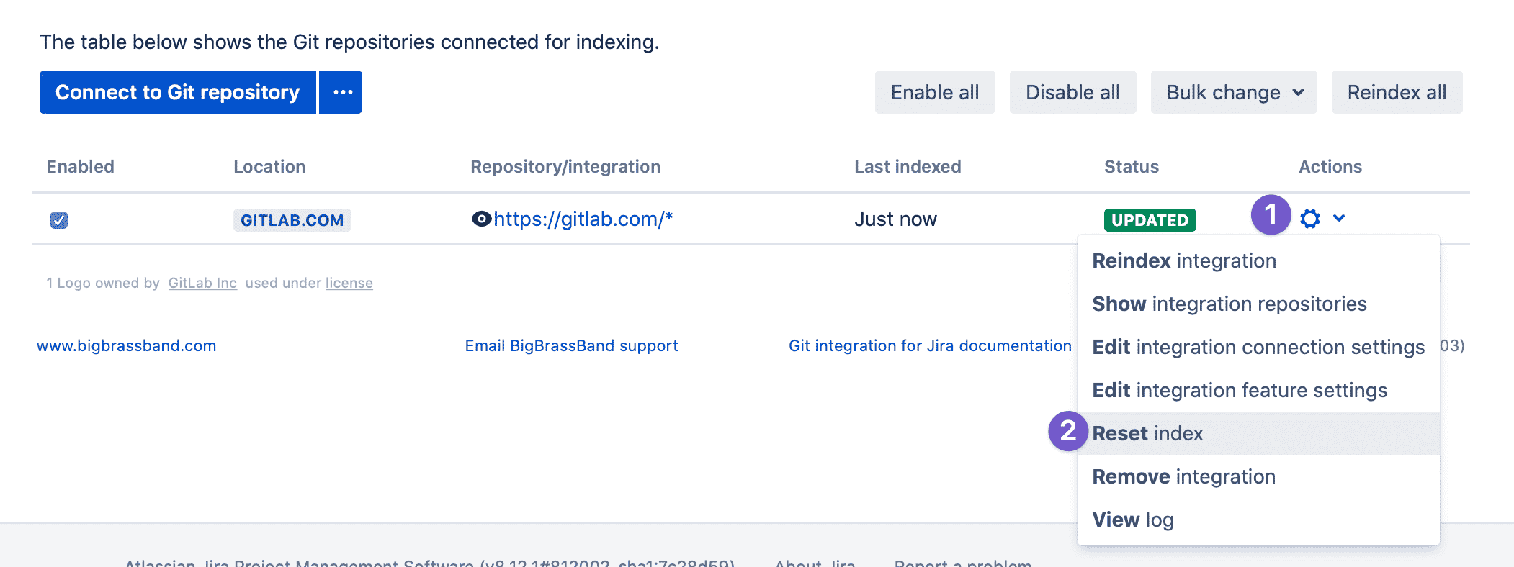Choose Remove integration option

pyautogui.click(x=1183, y=476)
